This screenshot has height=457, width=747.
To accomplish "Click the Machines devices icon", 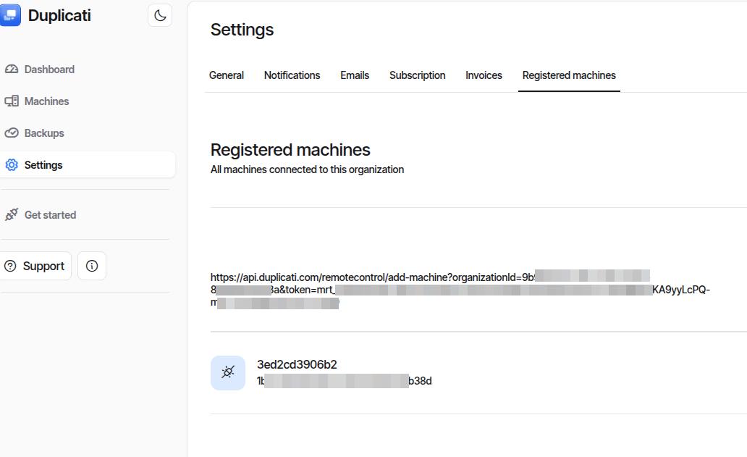I will click(x=12, y=101).
